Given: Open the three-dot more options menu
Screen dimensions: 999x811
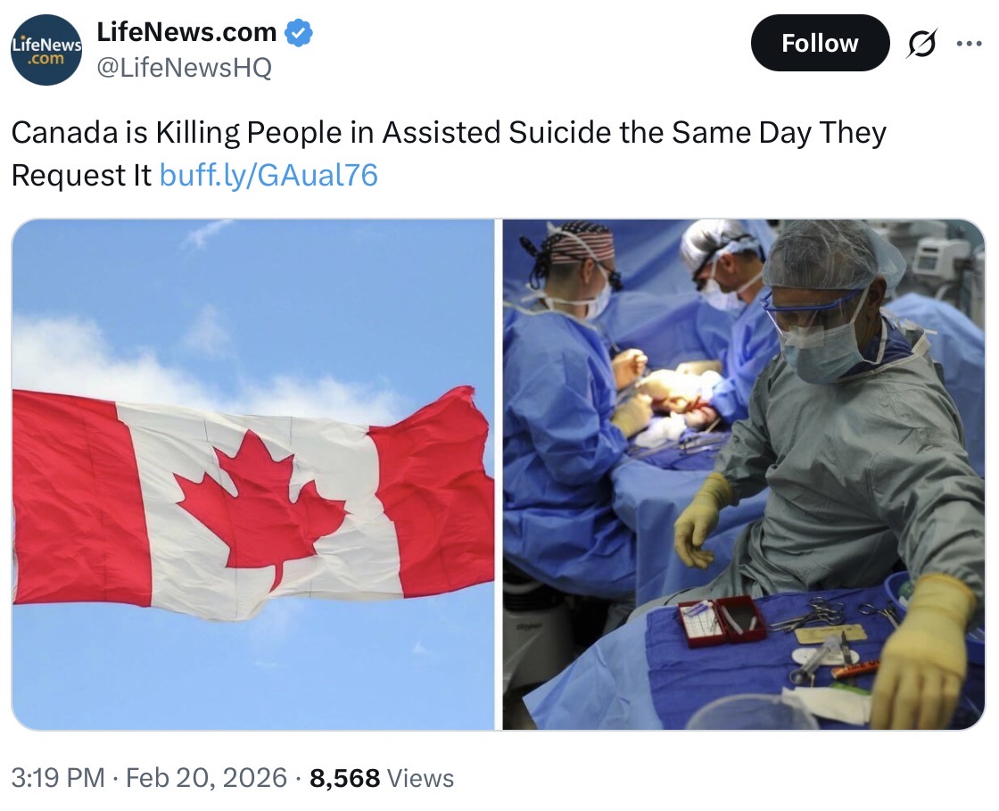Looking at the screenshot, I should (x=969, y=44).
